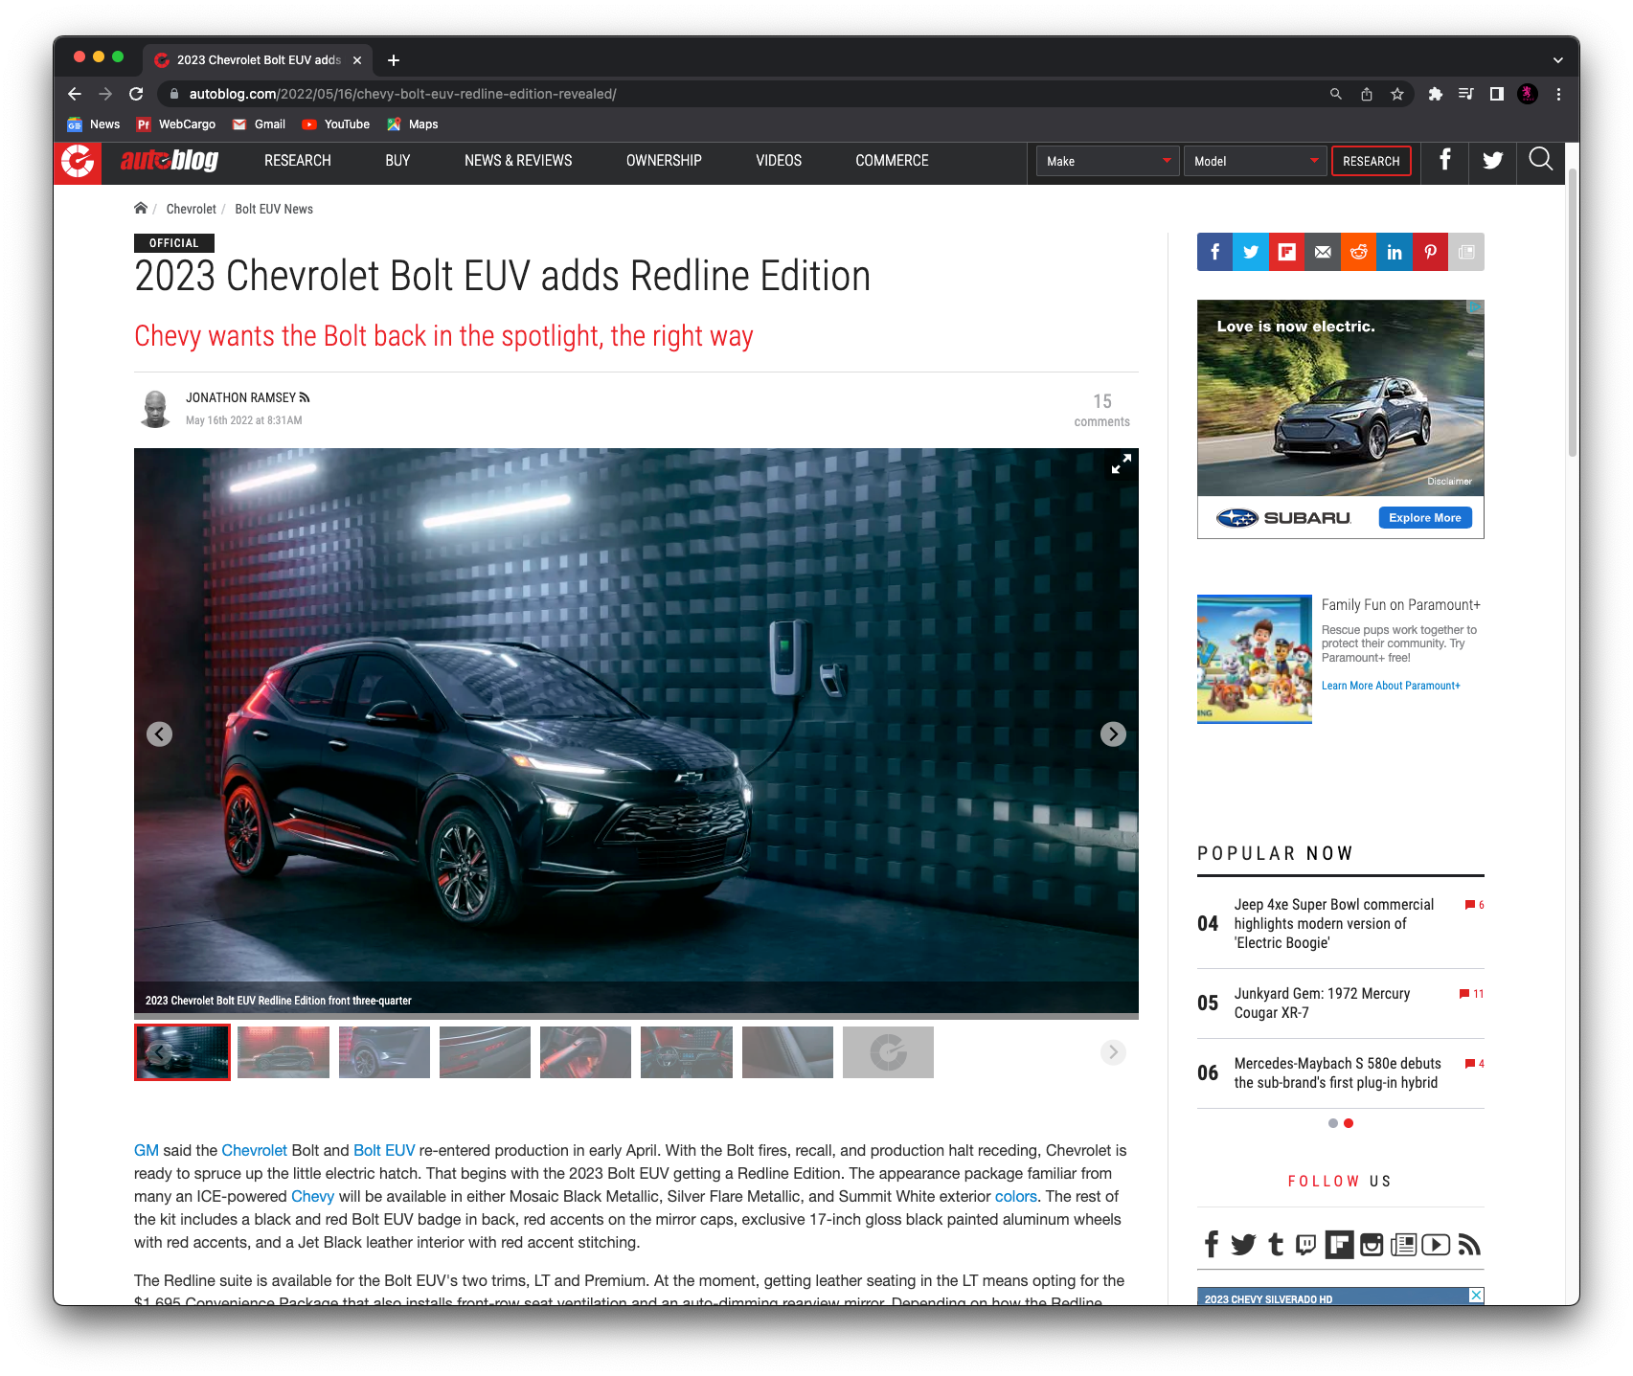Select first Popular Now page dot
This screenshot has height=1376, width=1633.
tap(1332, 1123)
